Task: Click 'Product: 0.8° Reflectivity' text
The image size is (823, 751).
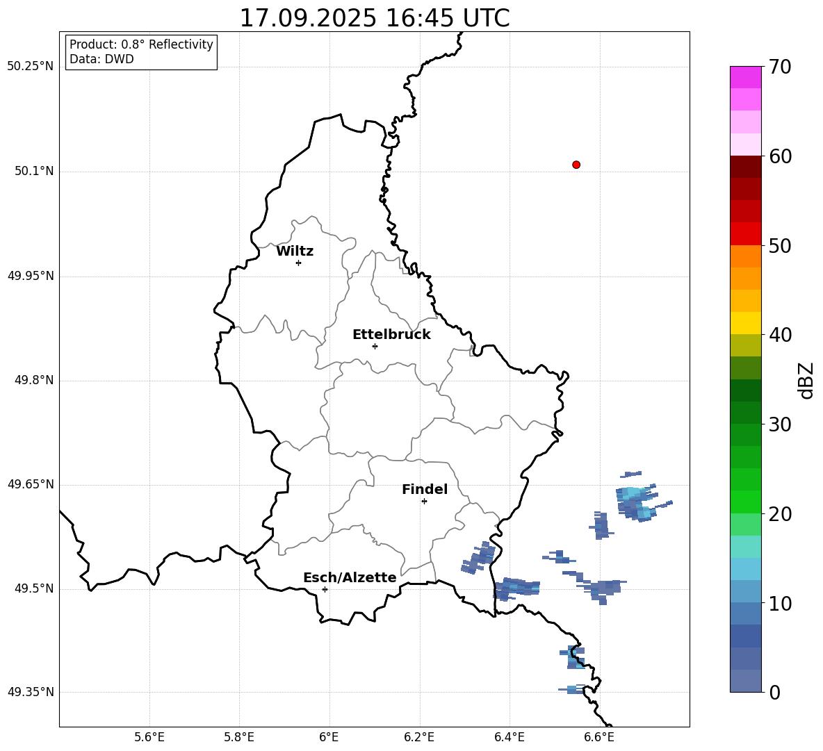Action: pyautogui.click(x=141, y=44)
